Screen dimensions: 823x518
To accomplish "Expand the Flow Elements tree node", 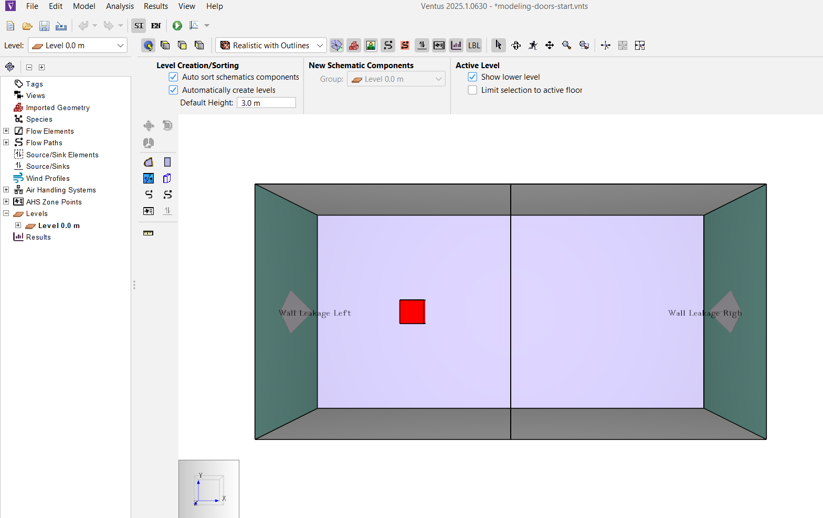I will [x=6, y=131].
